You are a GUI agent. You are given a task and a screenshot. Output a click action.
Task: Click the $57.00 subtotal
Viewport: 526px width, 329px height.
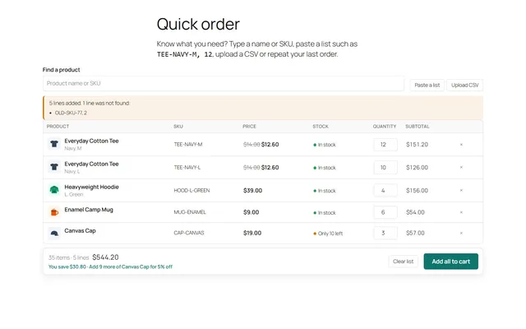click(415, 233)
